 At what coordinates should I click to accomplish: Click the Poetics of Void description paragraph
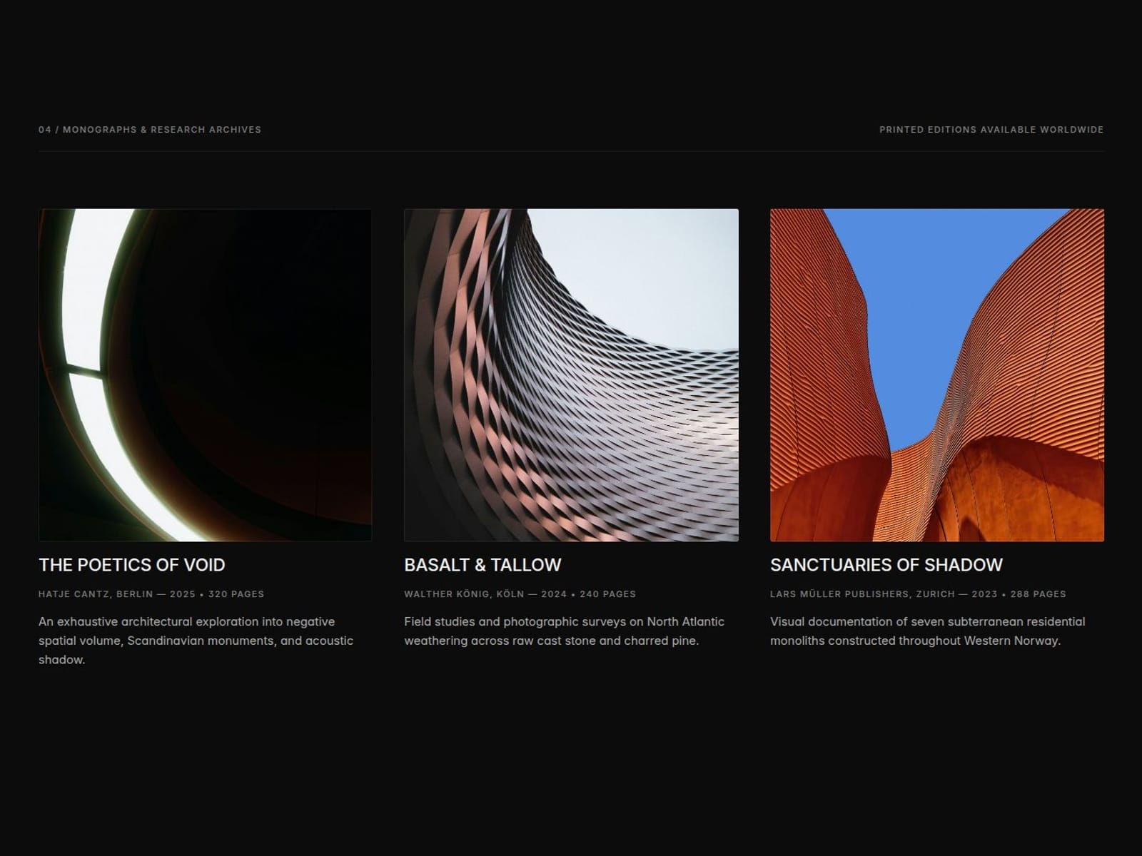tap(196, 641)
